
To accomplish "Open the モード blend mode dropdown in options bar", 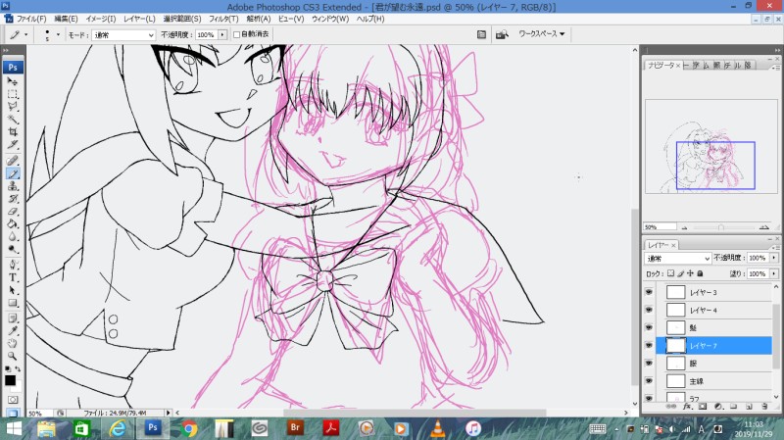I will pos(123,35).
